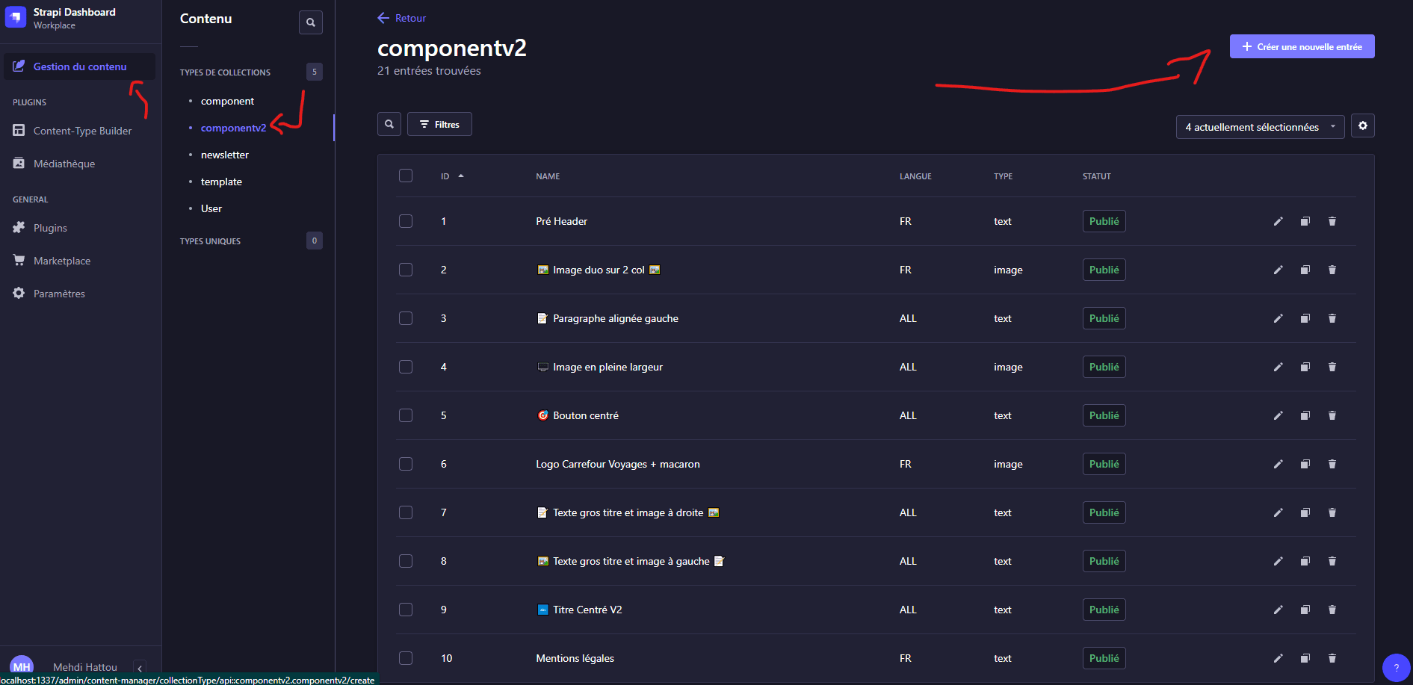The width and height of the screenshot is (1413, 685).
Task: Click 'Créer une nouvelle entrée' button
Action: click(x=1302, y=46)
